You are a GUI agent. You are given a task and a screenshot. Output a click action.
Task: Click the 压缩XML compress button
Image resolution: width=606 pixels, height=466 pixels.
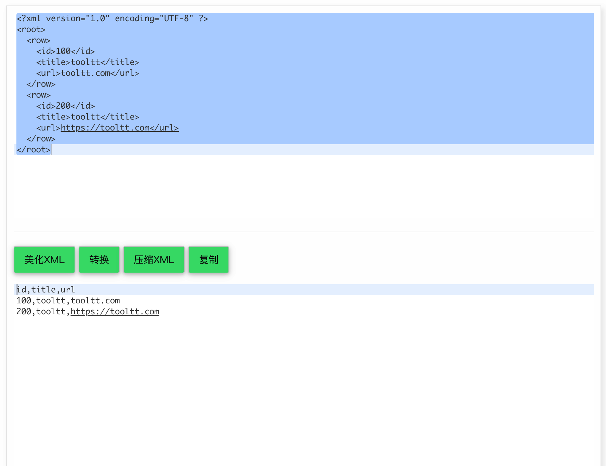pos(154,260)
